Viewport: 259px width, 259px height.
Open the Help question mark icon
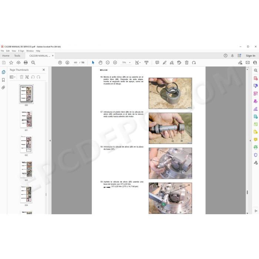coord(225,55)
